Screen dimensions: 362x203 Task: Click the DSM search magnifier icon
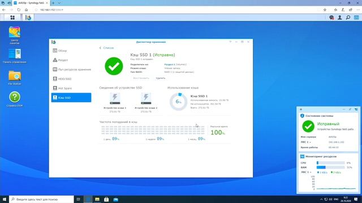pyautogui.click(x=348, y=17)
